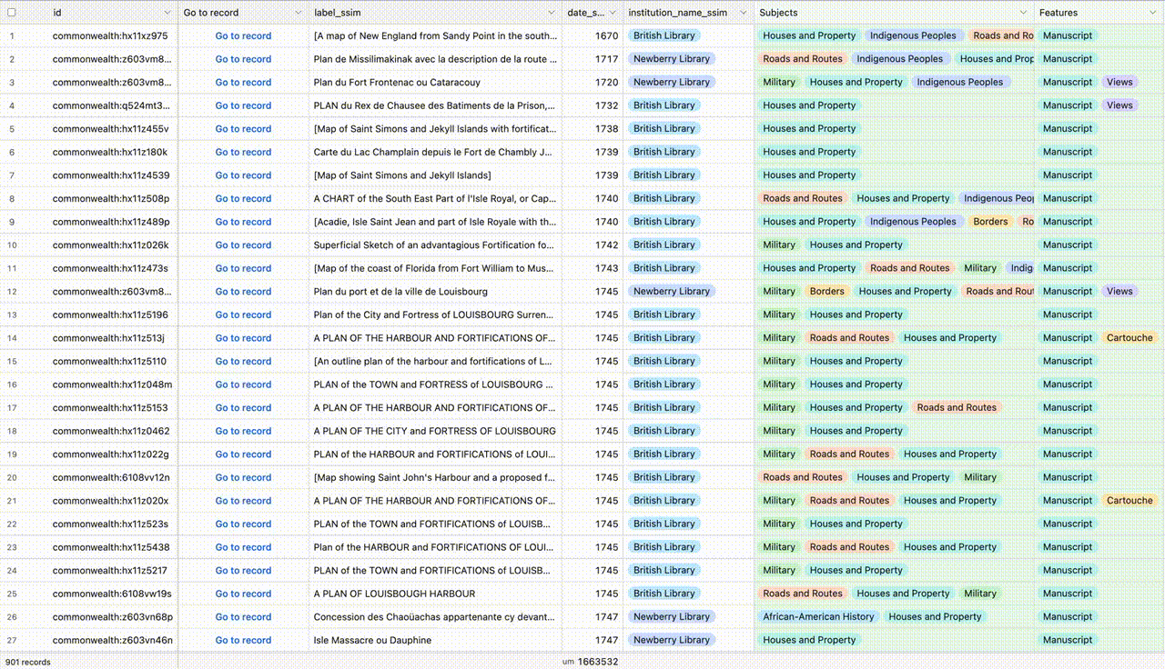Select the Features column header label
1165x669 pixels.
[x=1059, y=13]
